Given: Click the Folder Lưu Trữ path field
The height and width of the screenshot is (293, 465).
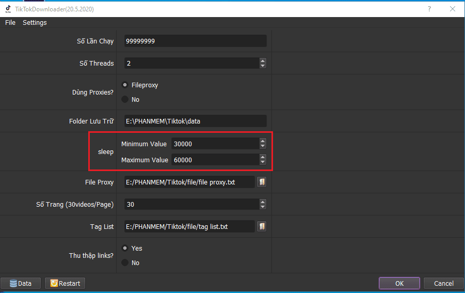Looking at the screenshot, I should (195, 121).
